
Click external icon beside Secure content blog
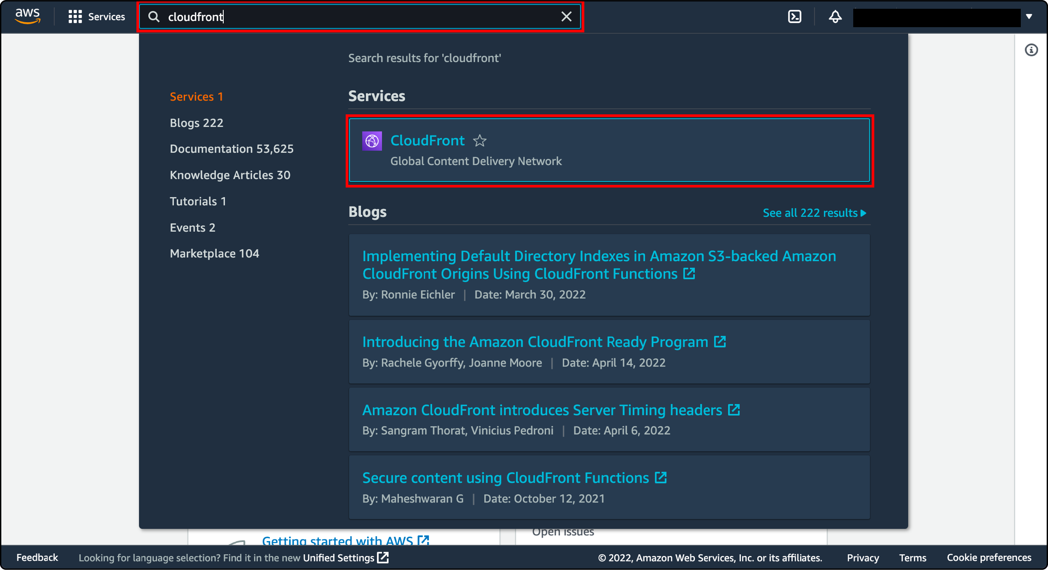[x=661, y=478]
